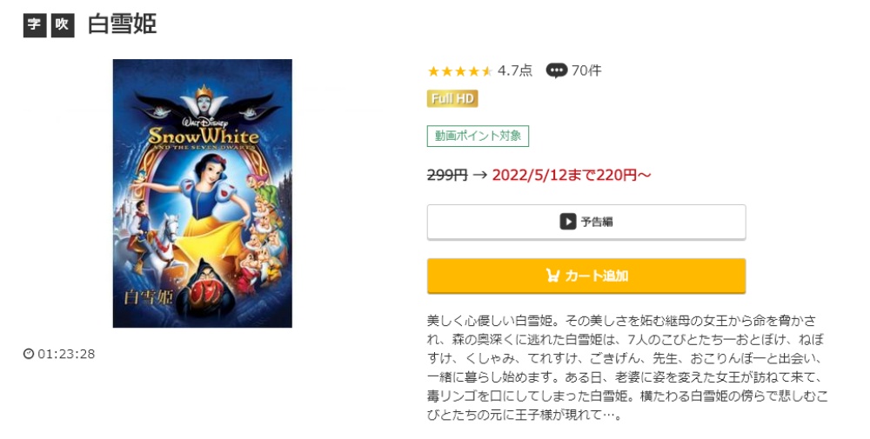Click the Full HD quality badge
The image size is (870, 439).
452,98
